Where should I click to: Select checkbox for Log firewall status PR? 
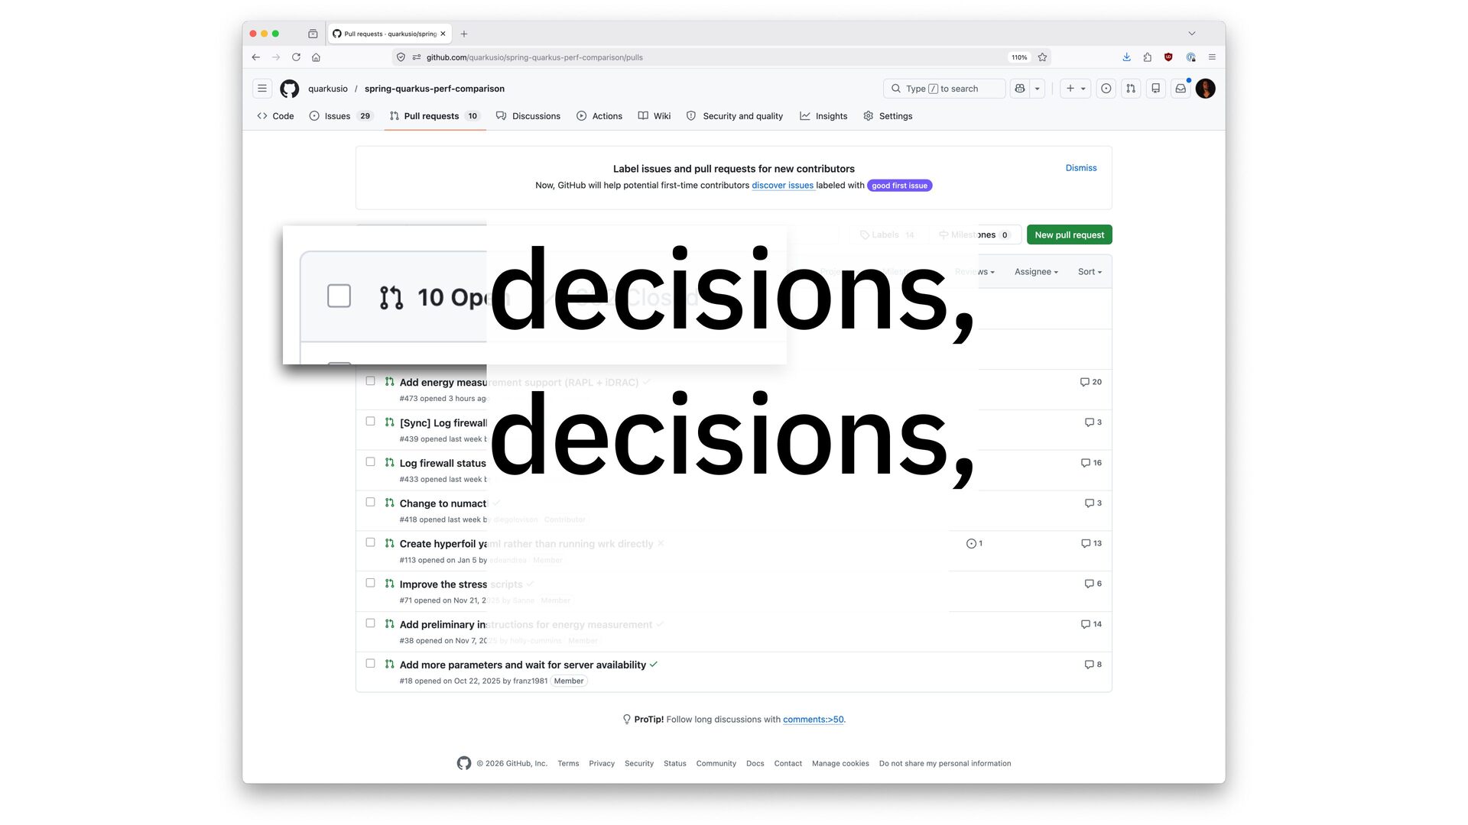point(370,462)
